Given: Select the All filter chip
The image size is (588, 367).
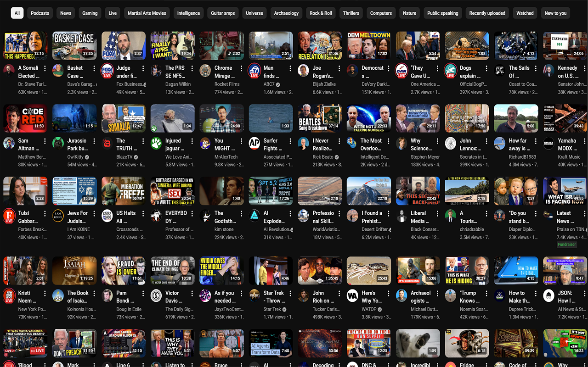Looking at the screenshot, I should [17, 13].
